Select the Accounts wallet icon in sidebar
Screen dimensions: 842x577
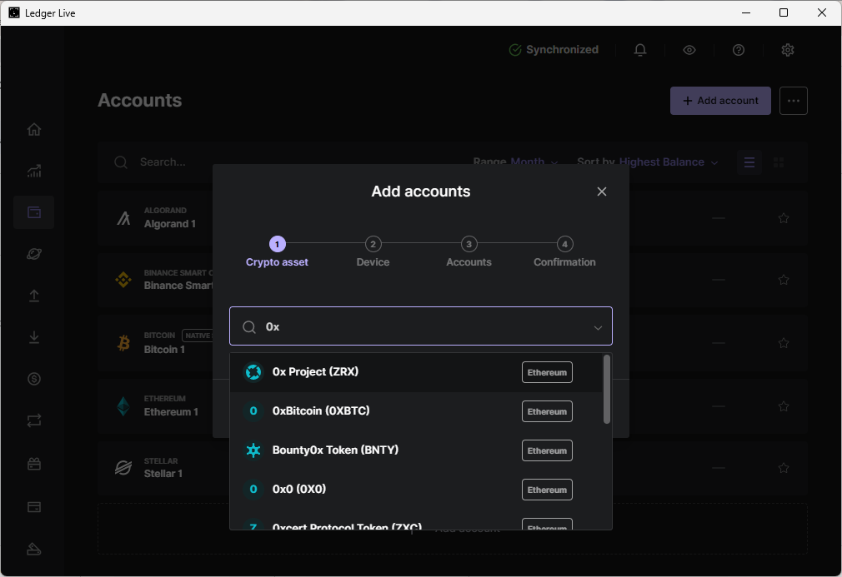pos(34,212)
